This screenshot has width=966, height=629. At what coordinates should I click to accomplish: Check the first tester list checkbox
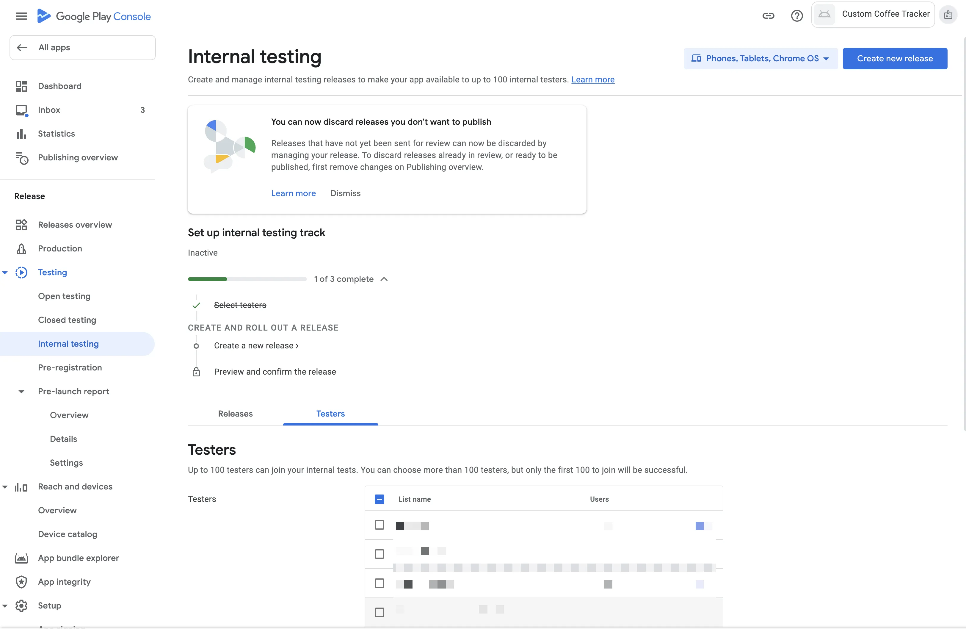tap(379, 525)
